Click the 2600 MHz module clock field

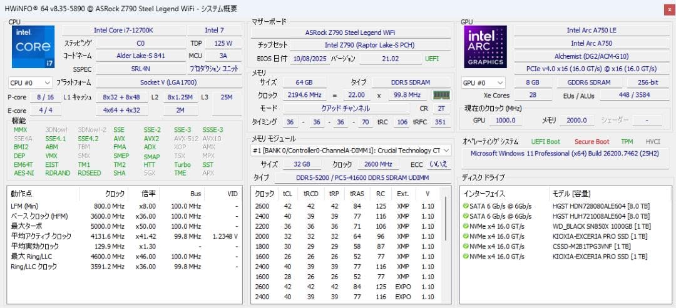pyautogui.click(x=377, y=164)
